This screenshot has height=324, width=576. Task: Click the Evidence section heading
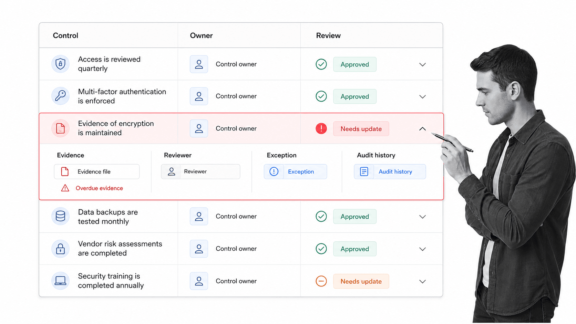click(x=71, y=155)
